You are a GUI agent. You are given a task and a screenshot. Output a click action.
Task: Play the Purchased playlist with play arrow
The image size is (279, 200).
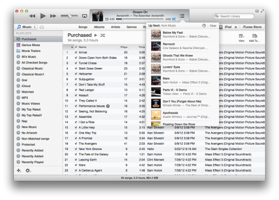click(96, 35)
